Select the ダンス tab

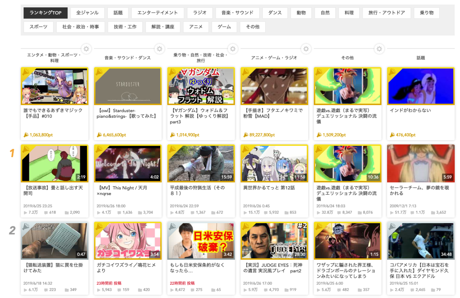point(275,13)
